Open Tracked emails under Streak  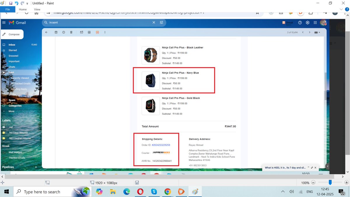[x=17, y=158]
